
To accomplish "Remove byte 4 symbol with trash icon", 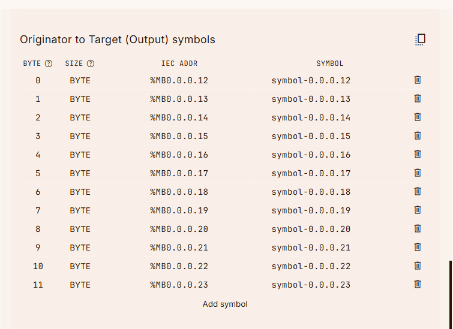I will click(418, 154).
